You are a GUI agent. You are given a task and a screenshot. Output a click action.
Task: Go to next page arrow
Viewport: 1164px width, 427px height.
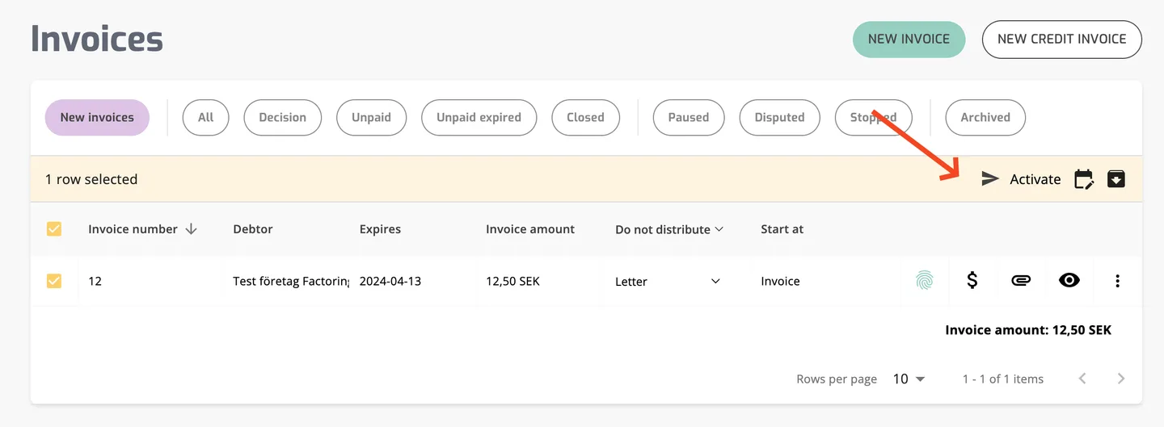click(x=1120, y=379)
